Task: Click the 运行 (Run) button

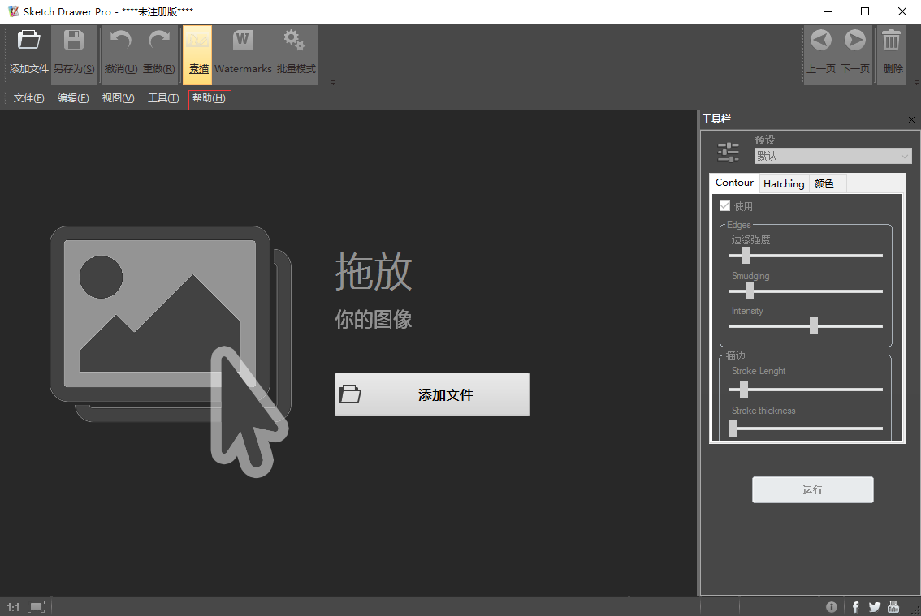Action: 812,489
